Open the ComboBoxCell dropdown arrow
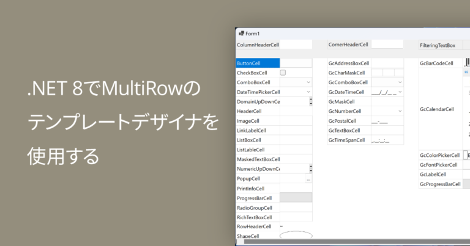Viewport: 470px width, 246px height. click(x=308, y=82)
